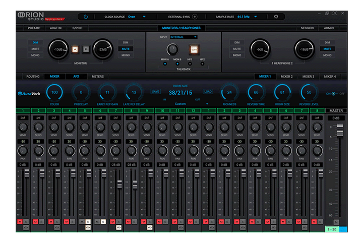Screen dimensions: 363x243
Task: Flip the AuraVerb ON/OFF switch
Action: (333, 94)
